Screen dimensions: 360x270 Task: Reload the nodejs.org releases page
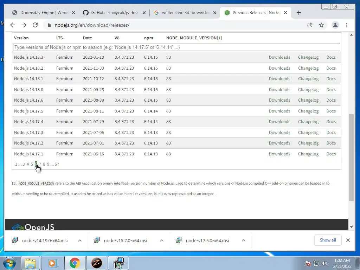(35, 25)
